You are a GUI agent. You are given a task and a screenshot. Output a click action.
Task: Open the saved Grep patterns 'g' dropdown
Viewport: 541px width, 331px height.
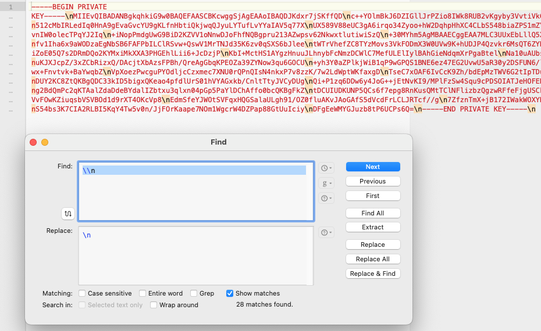[x=326, y=184]
